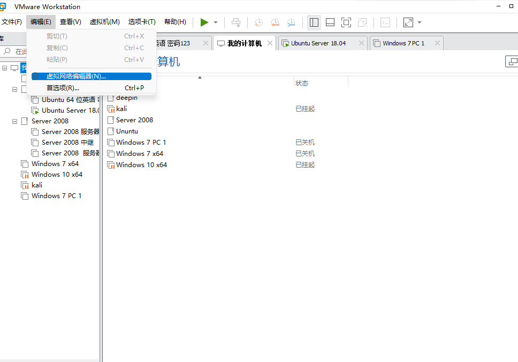Click the stretch guest display icon

pos(408,22)
